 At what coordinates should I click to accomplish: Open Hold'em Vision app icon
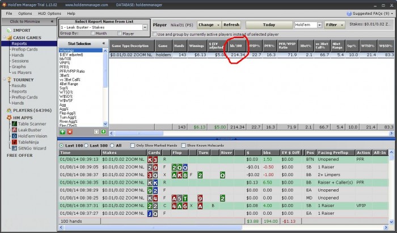pyautogui.click(x=14, y=136)
